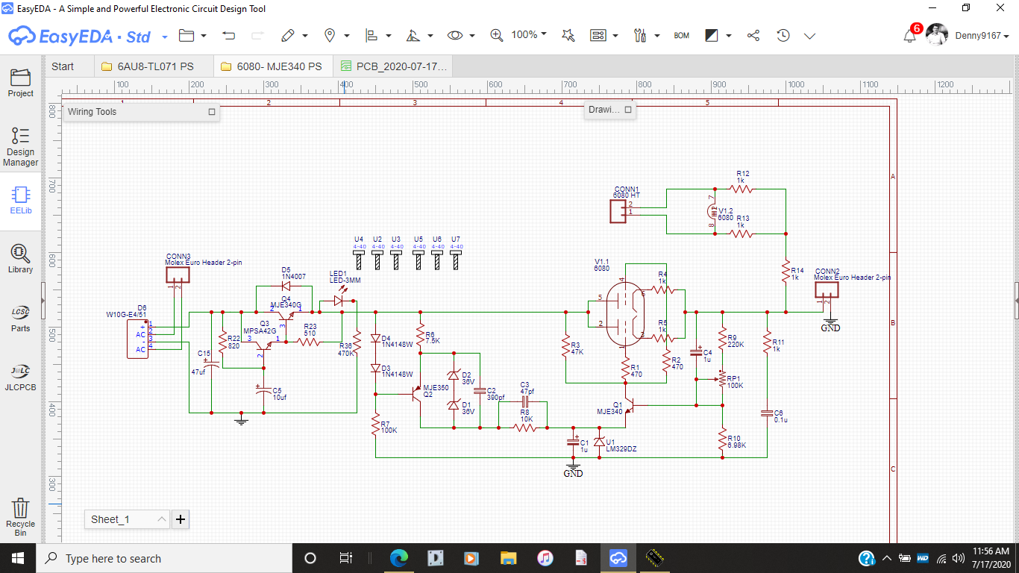This screenshot has width=1019, height=573.
Task: Expand the eye View menu arrow
Action: (x=472, y=35)
